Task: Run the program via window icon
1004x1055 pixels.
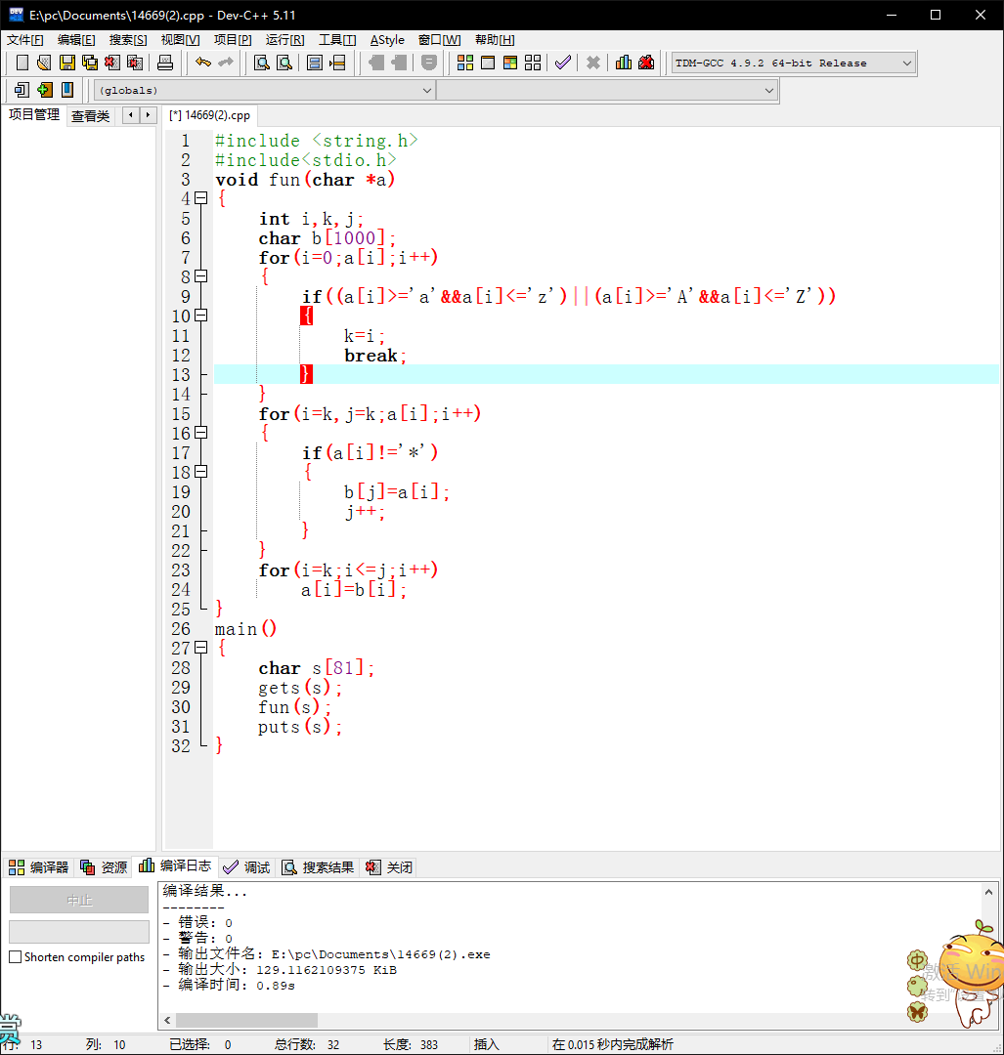Action: [488, 63]
